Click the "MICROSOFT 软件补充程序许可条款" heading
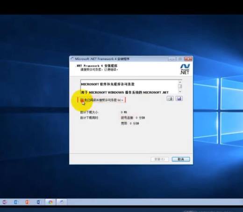Viewport: 243px width, 212px height. (107, 84)
